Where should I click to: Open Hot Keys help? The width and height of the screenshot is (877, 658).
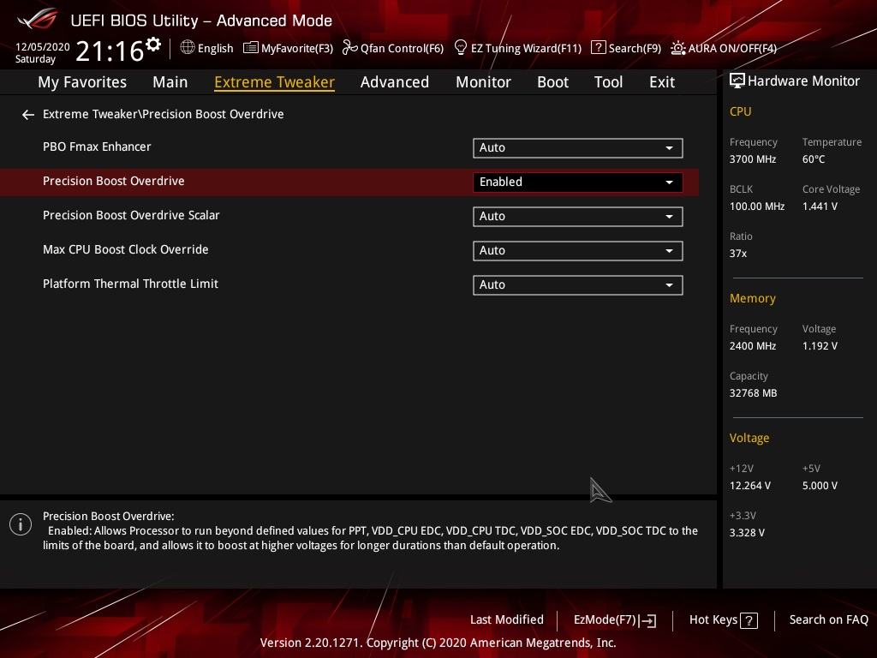[723, 620]
